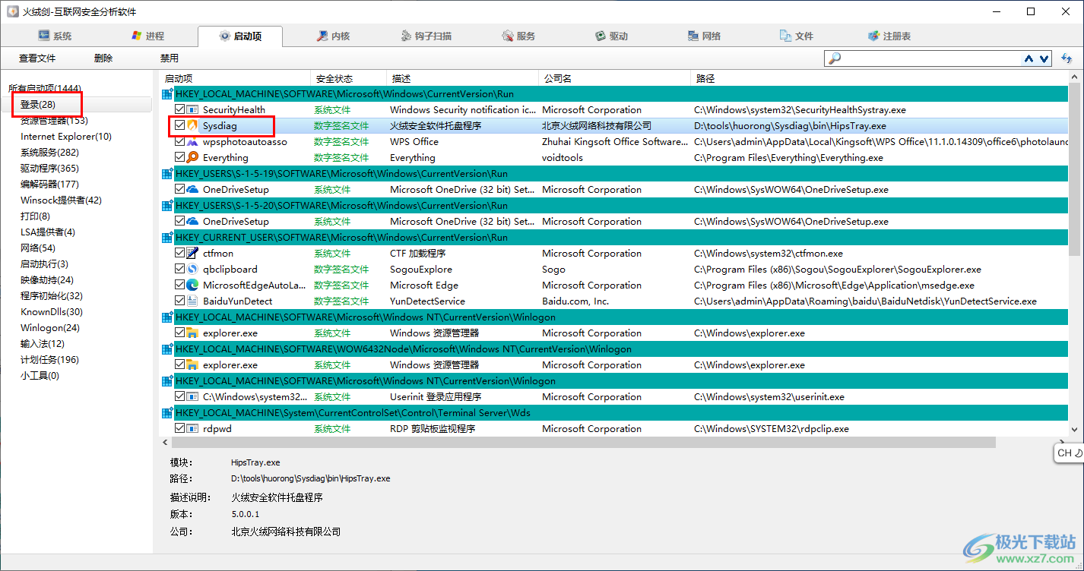
Task: Click the Sysdiag Huorong shield icon
Action: tap(192, 126)
